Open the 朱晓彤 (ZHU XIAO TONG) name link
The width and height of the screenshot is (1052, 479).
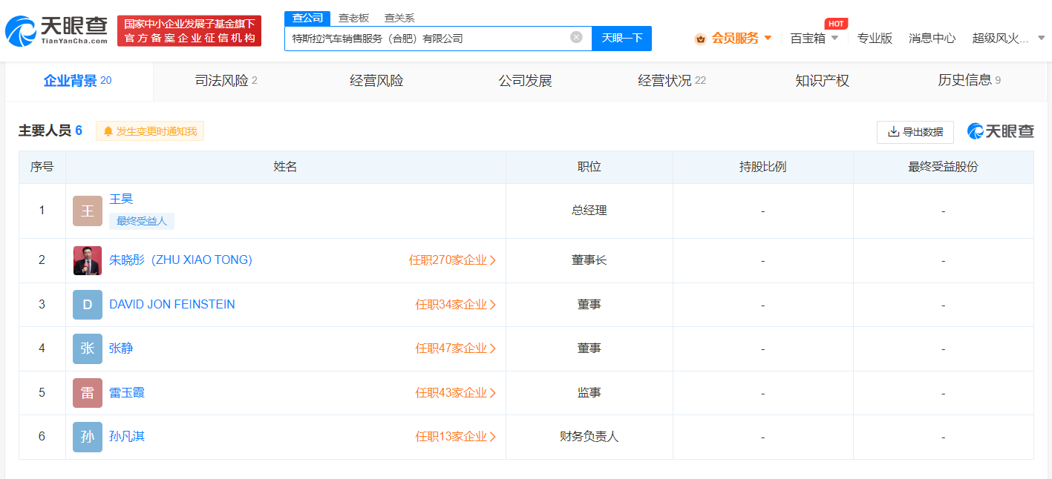(x=180, y=260)
